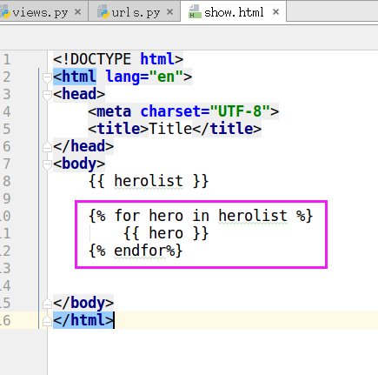
Task: Click the closing </html> tag on last line
Action: pos(83,320)
